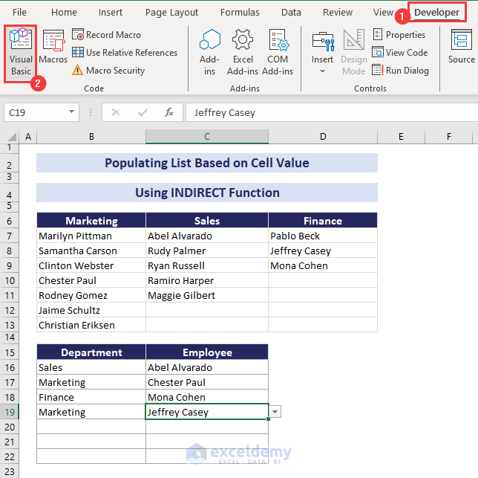The width and height of the screenshot is (478, 478).
Task: Select the Rodney Gomez cell
Action: (91, 295)
